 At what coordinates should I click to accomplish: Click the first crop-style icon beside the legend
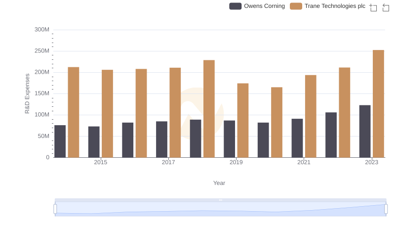(373, 7)
